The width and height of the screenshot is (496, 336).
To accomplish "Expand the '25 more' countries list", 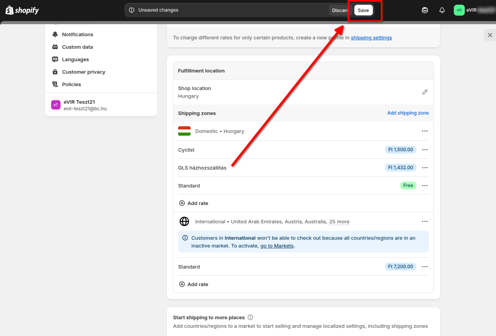I will click(339, 222).
